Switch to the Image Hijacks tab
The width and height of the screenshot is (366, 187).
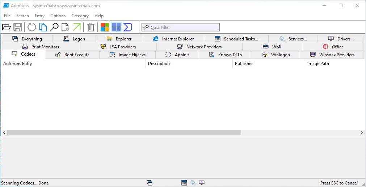click(x=127, y=55)
